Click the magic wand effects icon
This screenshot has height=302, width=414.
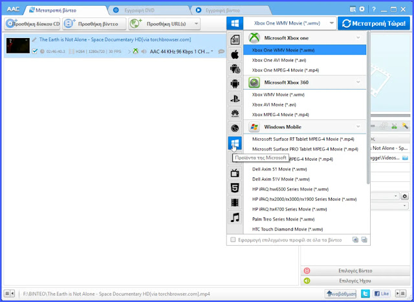[x=405, y=126]
